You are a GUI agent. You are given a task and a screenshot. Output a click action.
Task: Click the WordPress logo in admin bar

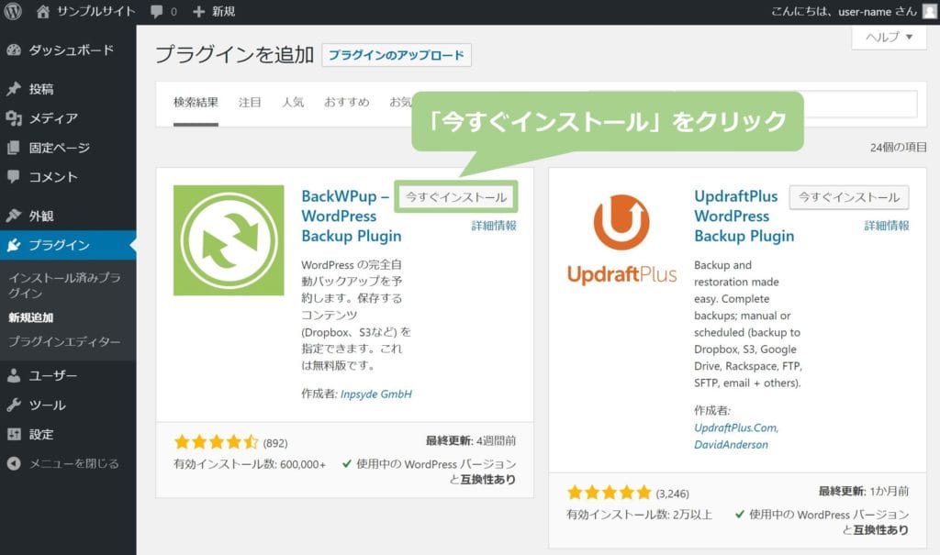[x=14, y=12]
